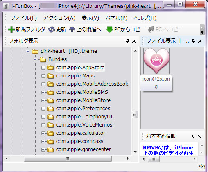Screen dimensions: 208x172
Task: Click the green plus New Folder icon
Action: tap(11, 29)
